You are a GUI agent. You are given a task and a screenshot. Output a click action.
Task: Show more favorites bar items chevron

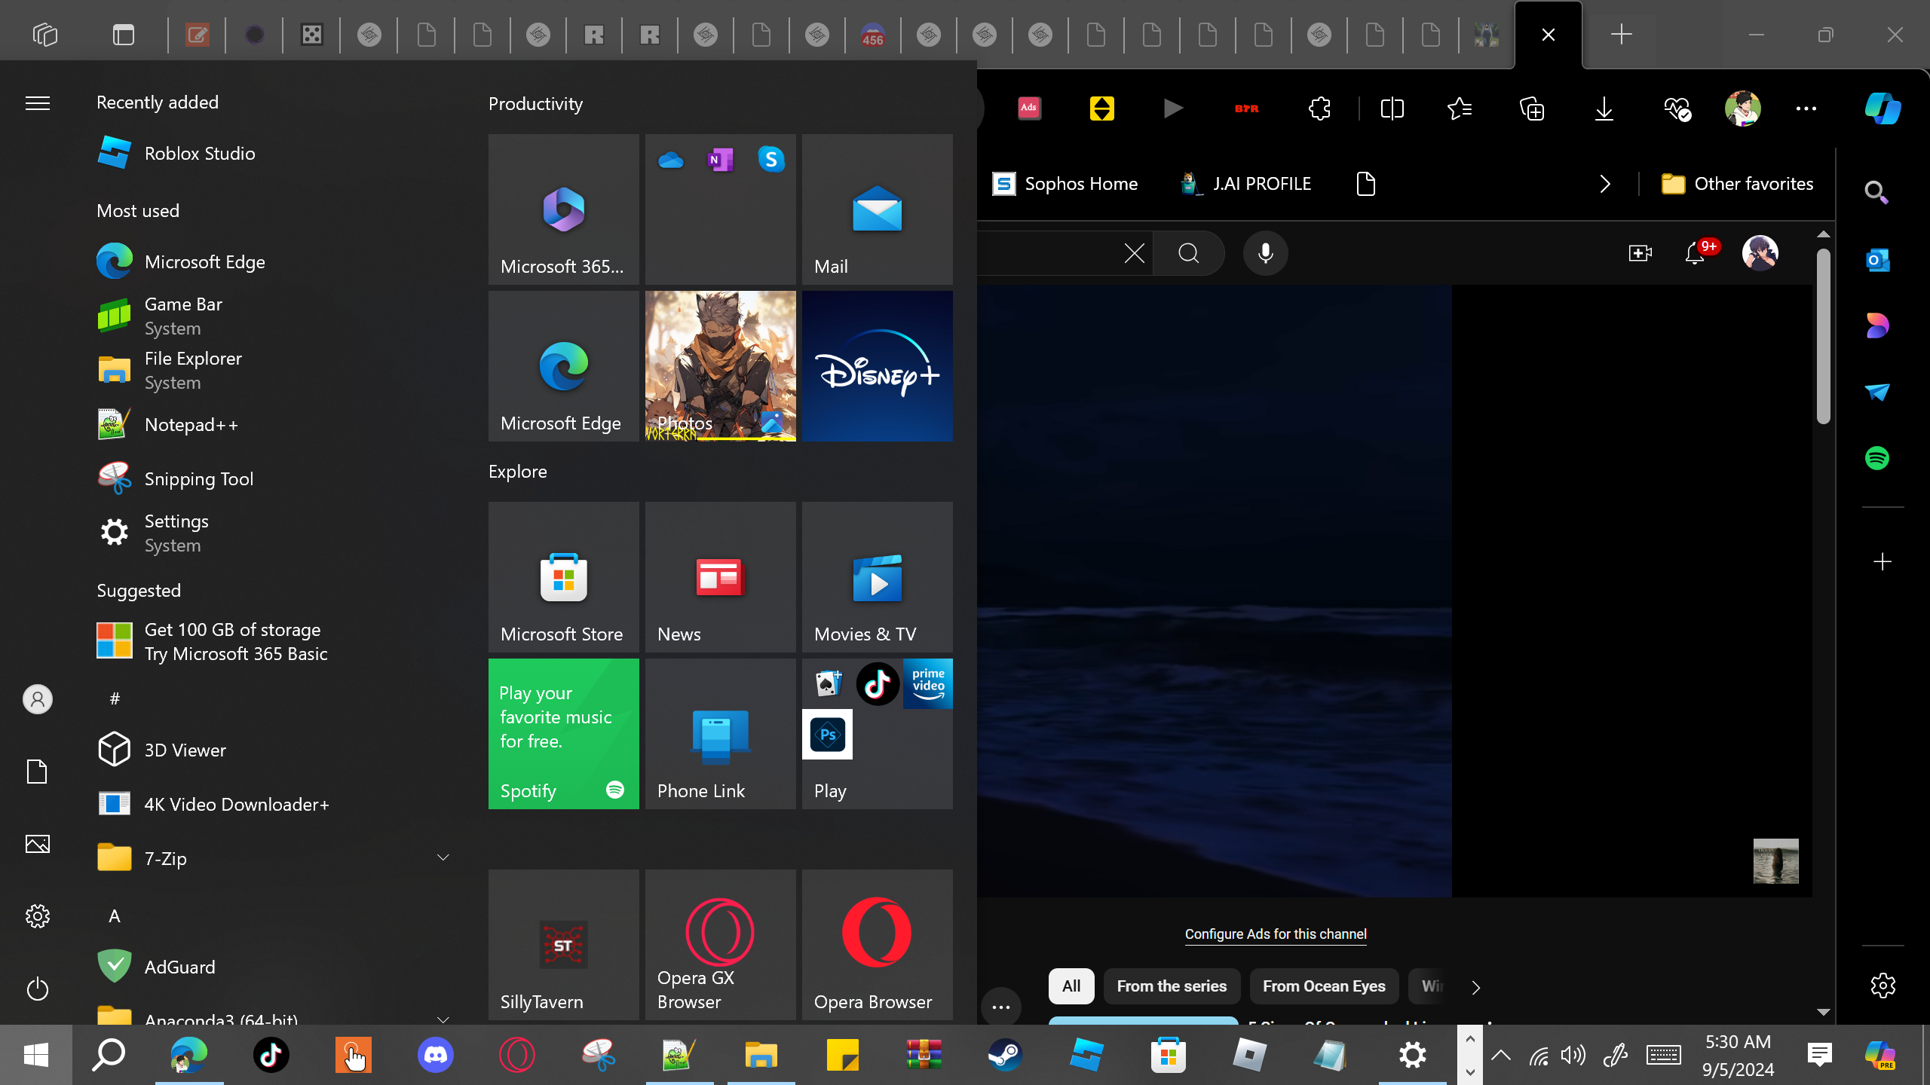click(1605, 184)
